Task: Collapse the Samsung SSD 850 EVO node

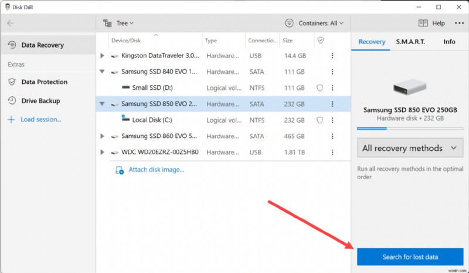Action: coord(102,104)
